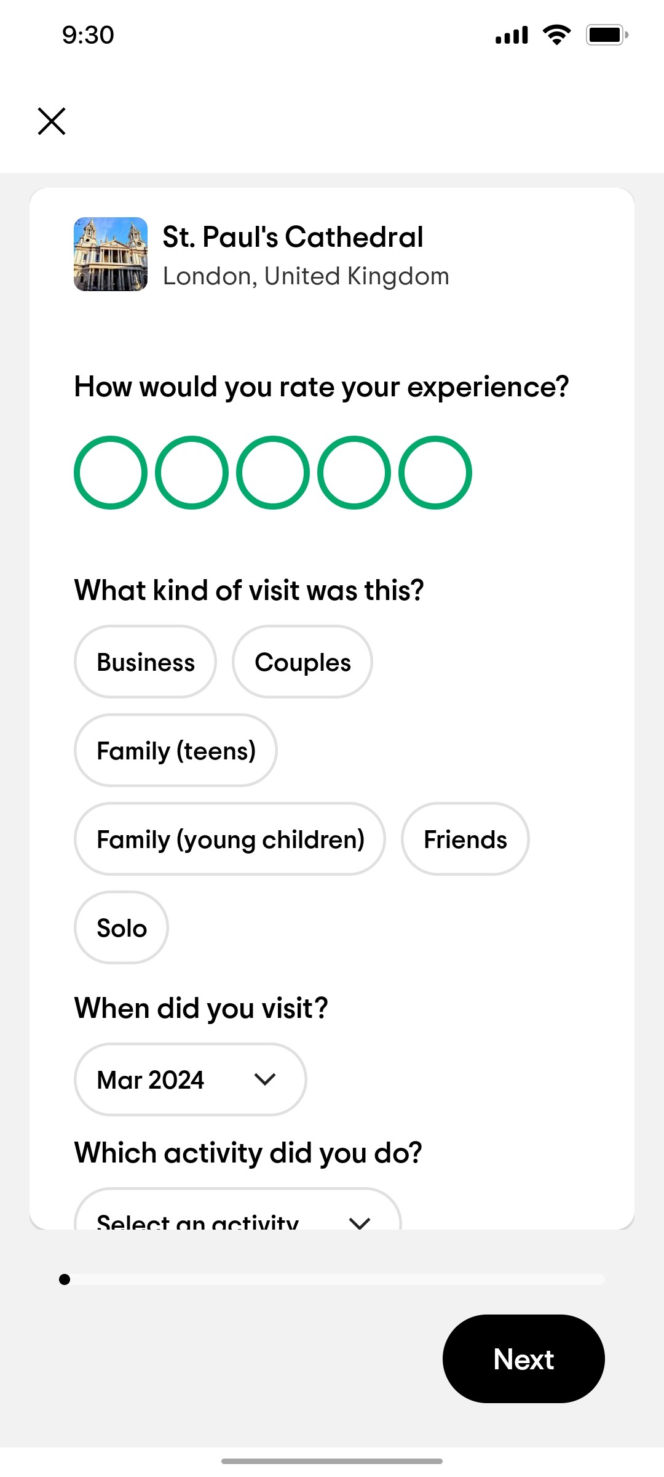Open the visit date dropdown showing Mar 2024
Viewport: 664px width, 1477px height.
[189, 1079]
